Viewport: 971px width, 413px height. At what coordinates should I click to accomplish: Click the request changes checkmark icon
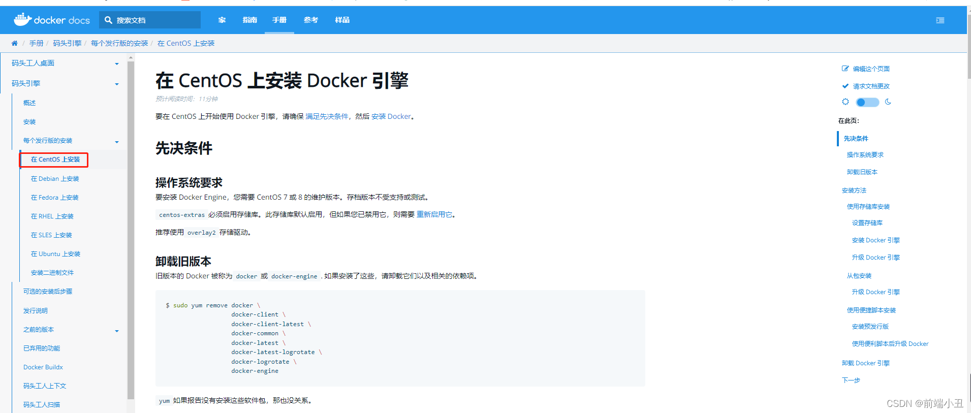(x=845, y=86)
